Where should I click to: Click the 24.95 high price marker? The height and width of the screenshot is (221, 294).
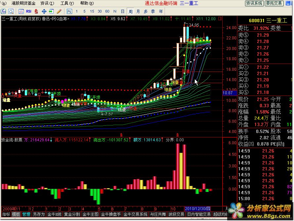click(194, 25)
